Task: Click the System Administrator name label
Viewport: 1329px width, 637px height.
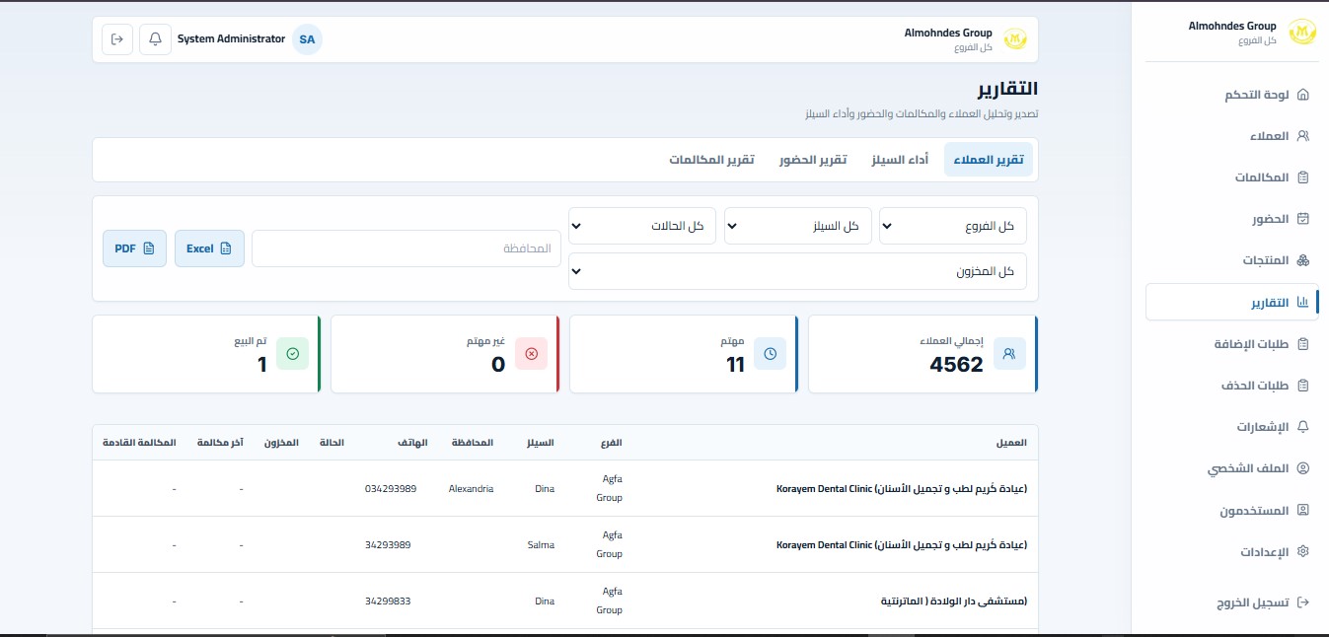Action: point(231,39)
